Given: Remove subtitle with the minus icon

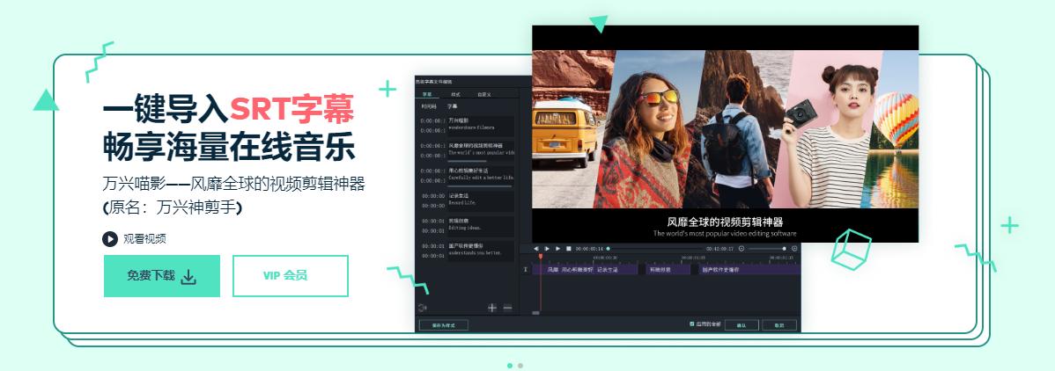Looking at the screenshot, I should click(x=507, y=308).
